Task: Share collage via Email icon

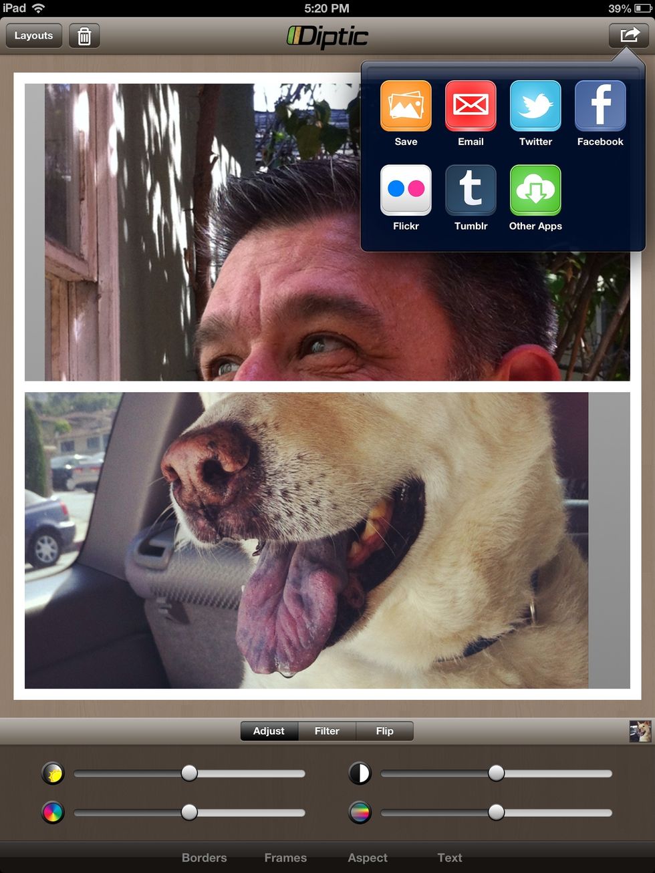Action: pos(471,106)
